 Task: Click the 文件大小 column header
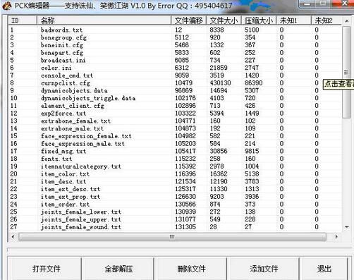224,20
